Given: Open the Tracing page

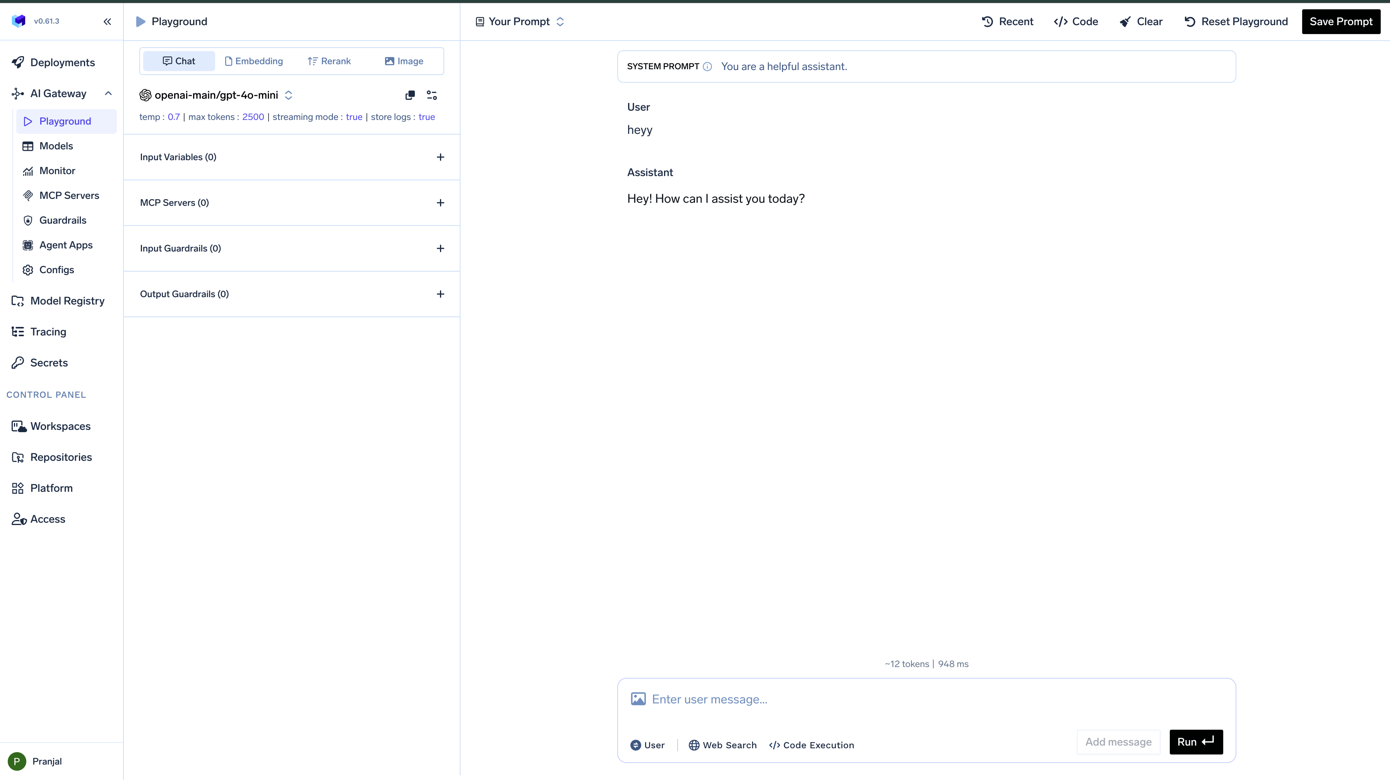Looking at the screenshot, I should tap(48, 332).
